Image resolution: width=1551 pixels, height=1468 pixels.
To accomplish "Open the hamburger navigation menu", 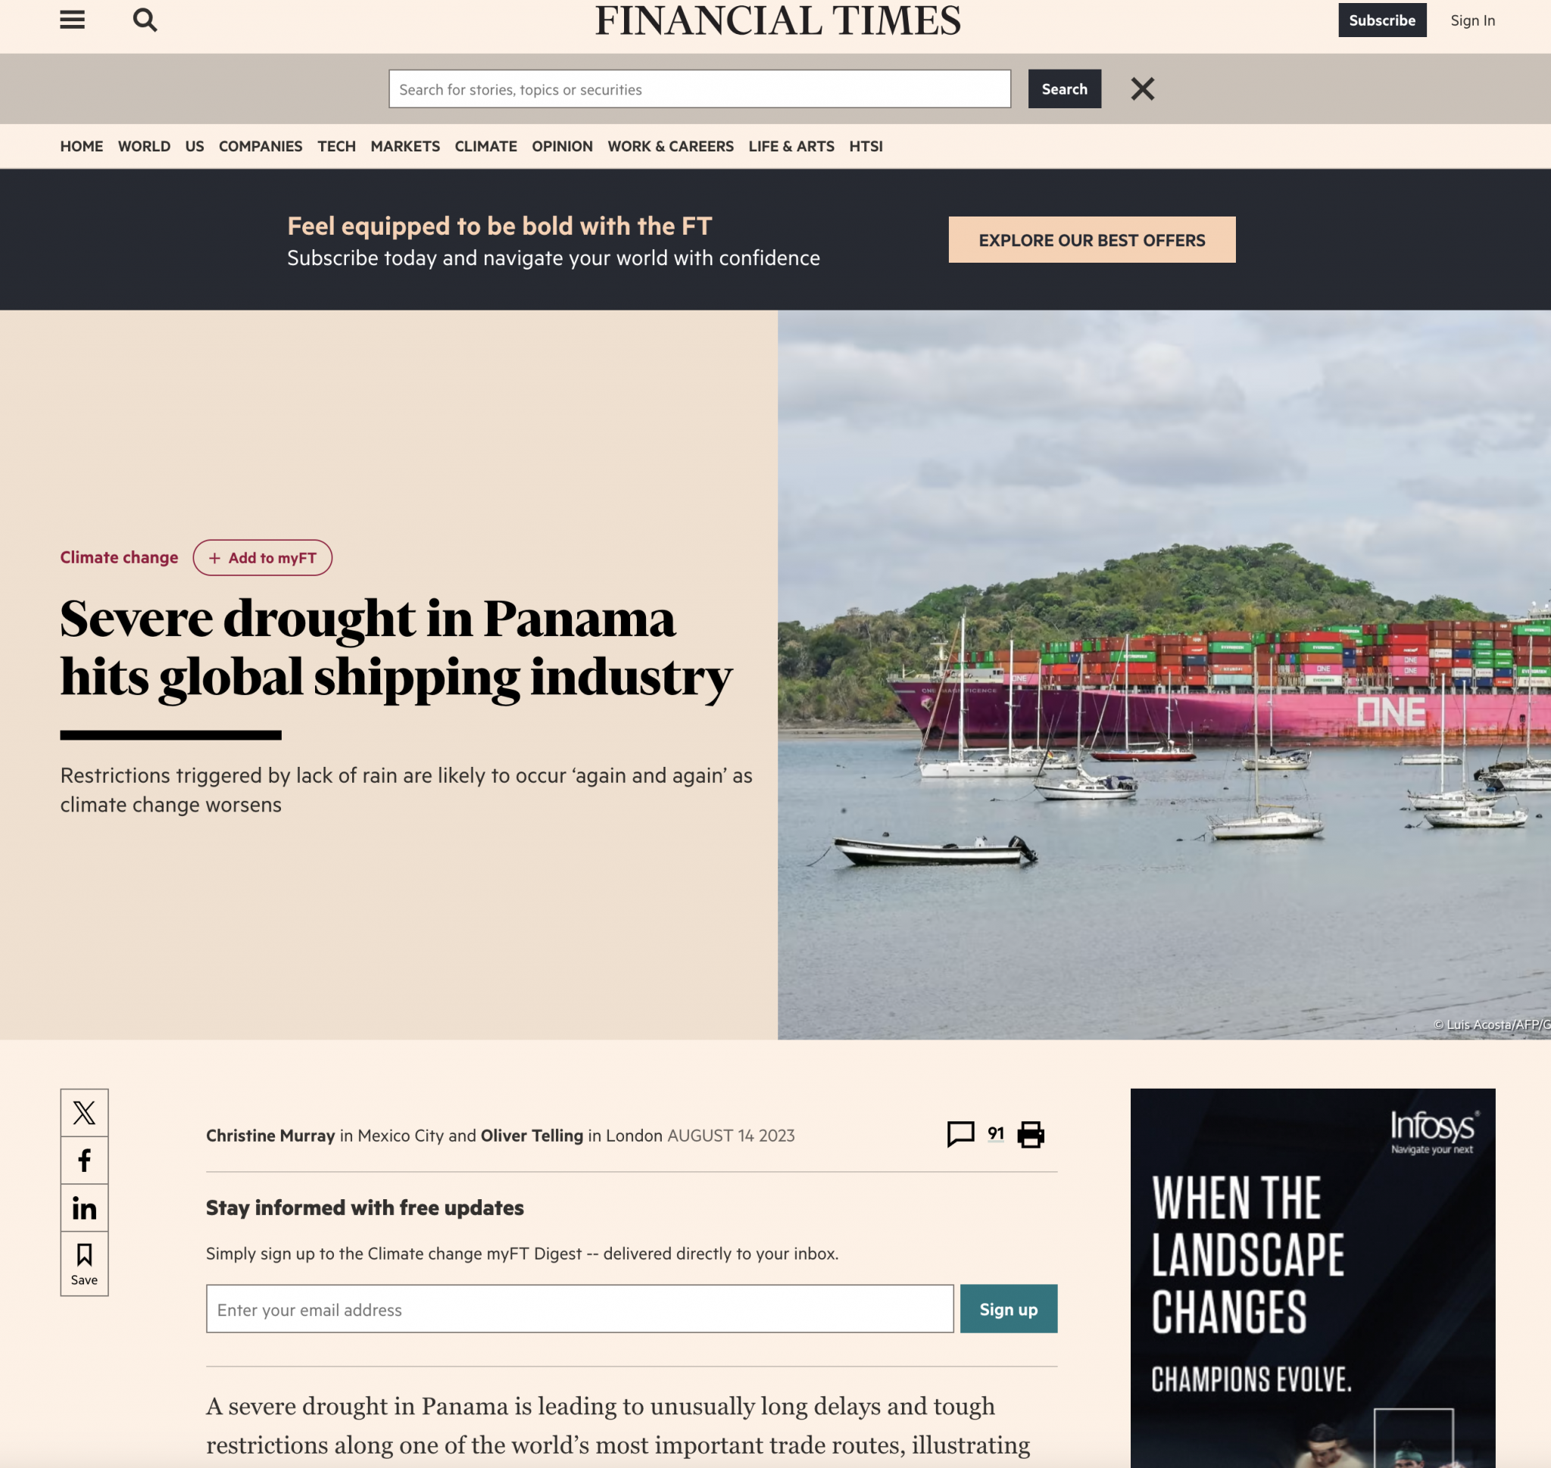I will (x=72, y=20).
